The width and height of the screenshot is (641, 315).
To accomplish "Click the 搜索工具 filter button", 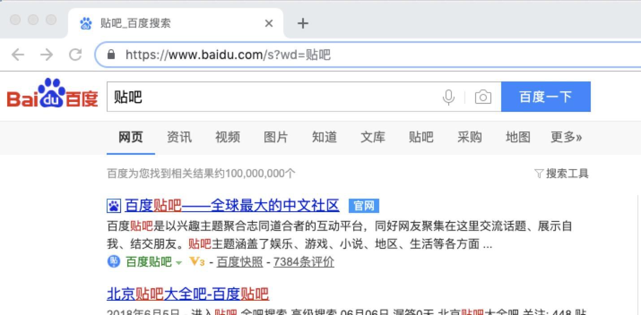I will pyautogui.click(x=562, y=173).
